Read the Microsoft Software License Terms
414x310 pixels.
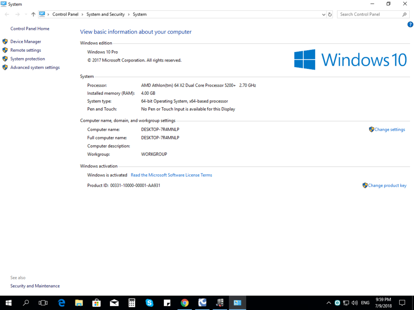tap(171, 175)
